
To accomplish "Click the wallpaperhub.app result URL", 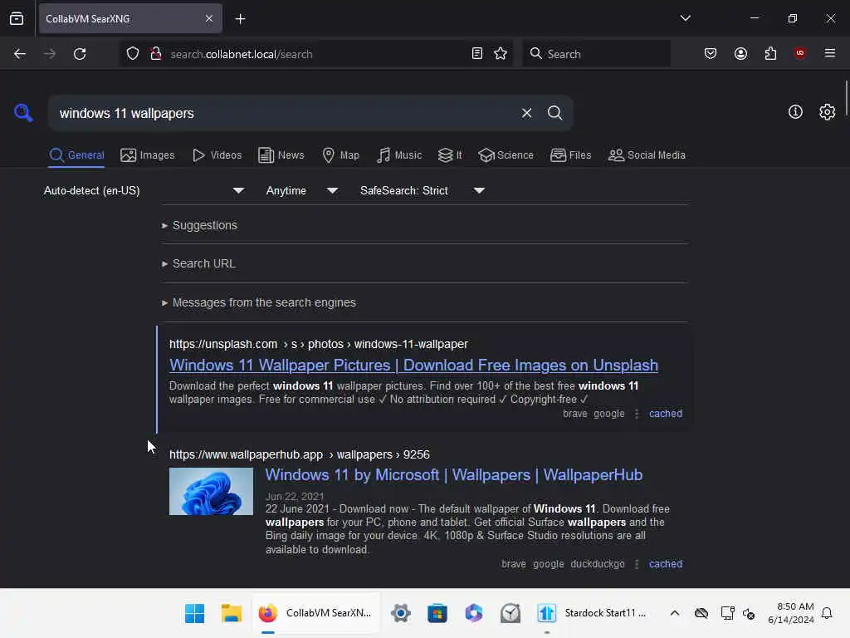I will pyautogui.click(x=299, y=454).
